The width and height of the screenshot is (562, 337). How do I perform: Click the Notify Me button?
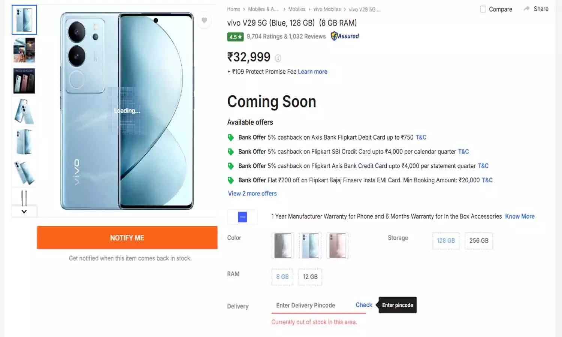pyautogui.click(x=127, y=237)
